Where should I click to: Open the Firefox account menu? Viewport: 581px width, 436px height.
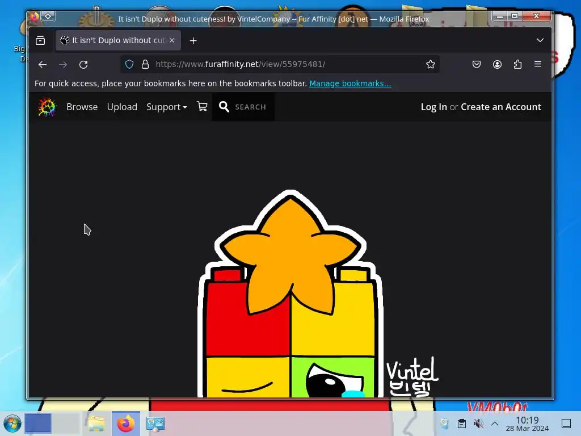point(497,65)
